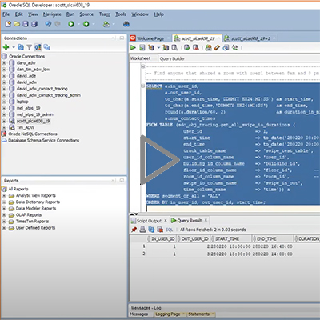Open an Unshared SQL Worksheet
Viewport: 320px width, 320px height.
[209, 47]
